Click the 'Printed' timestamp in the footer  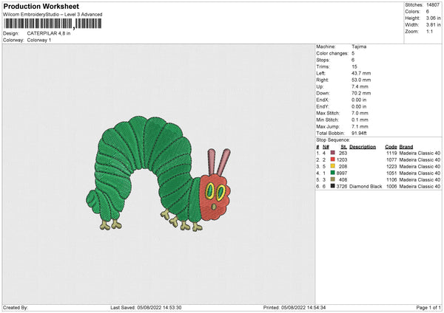tap(295, 308)
